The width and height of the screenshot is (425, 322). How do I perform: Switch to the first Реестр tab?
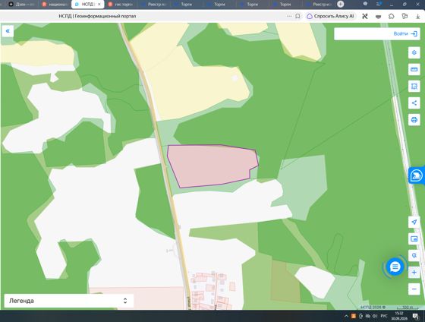(153, 5)
